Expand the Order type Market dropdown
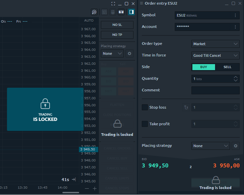Screen dimensions: 244x195 tap(215, 44)
